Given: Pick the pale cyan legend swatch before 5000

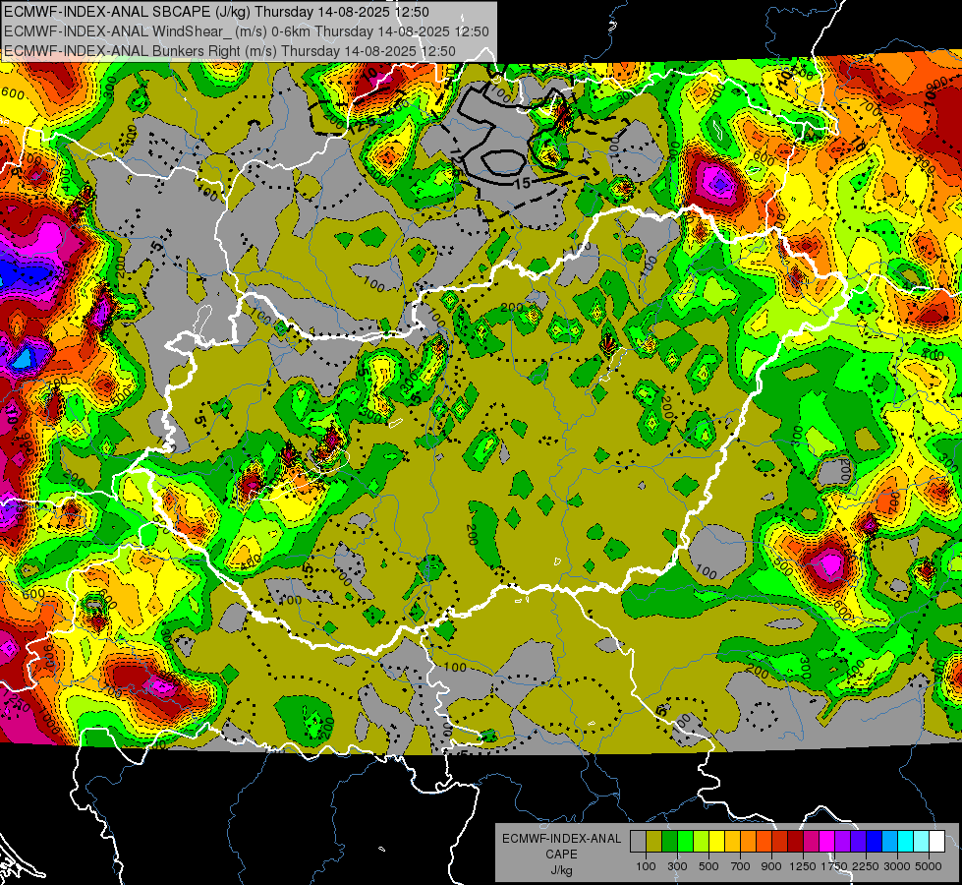Looking at the screenshot, I should (922, 841).
